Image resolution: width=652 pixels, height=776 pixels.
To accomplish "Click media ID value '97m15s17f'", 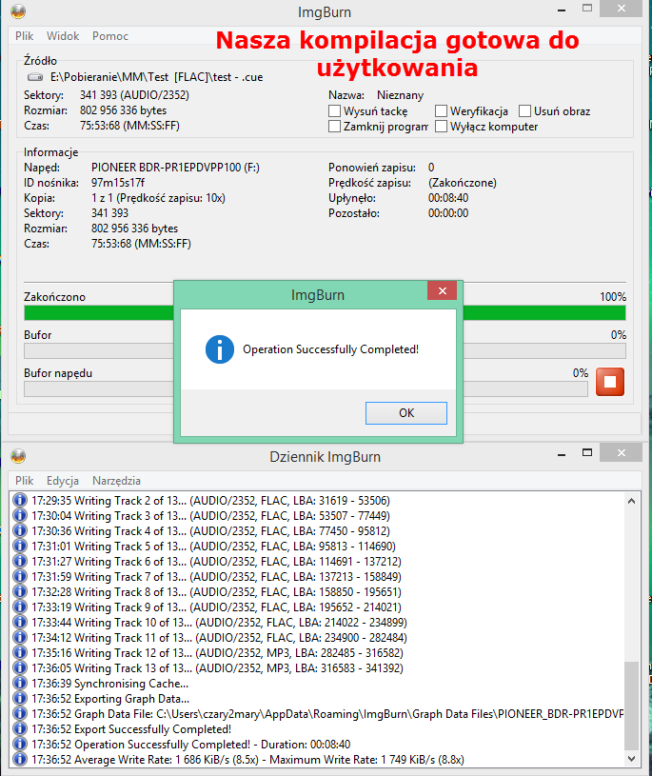I will [118, 183].
